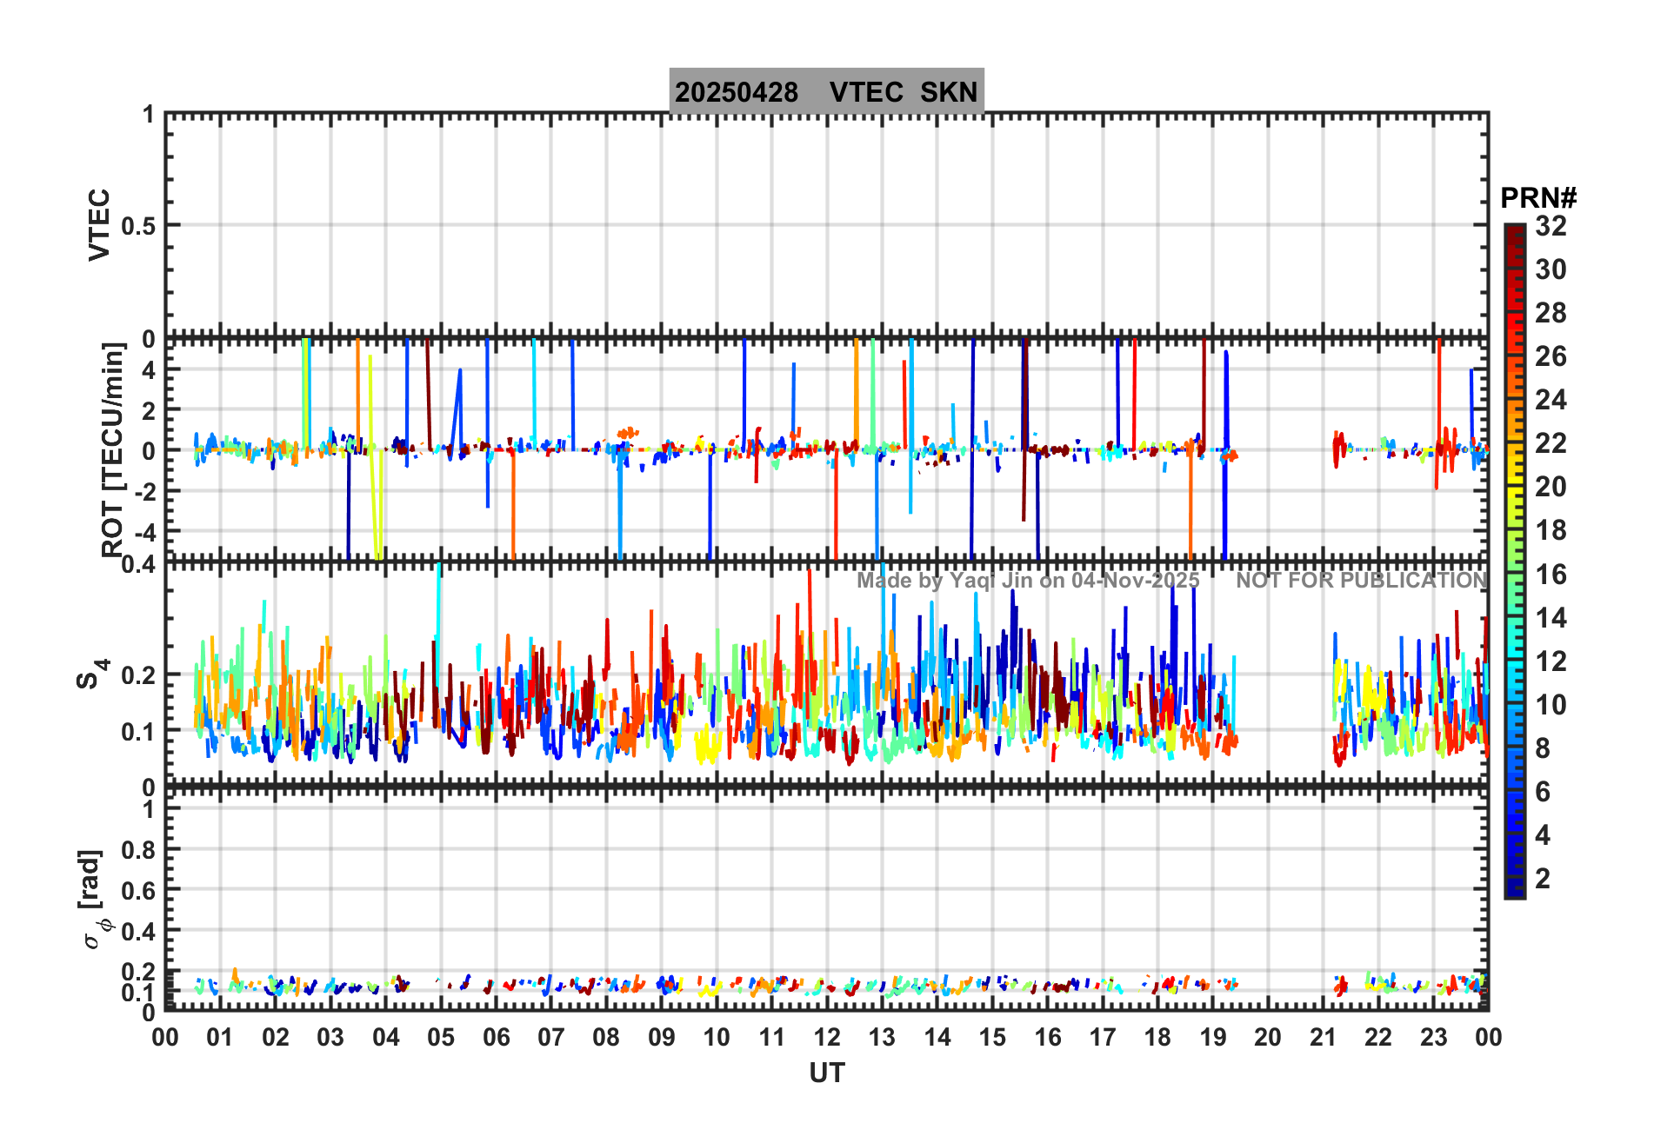Click colorbar tick label 32
Screen dimensions: 1654x1123
(x=1551, y=226)
